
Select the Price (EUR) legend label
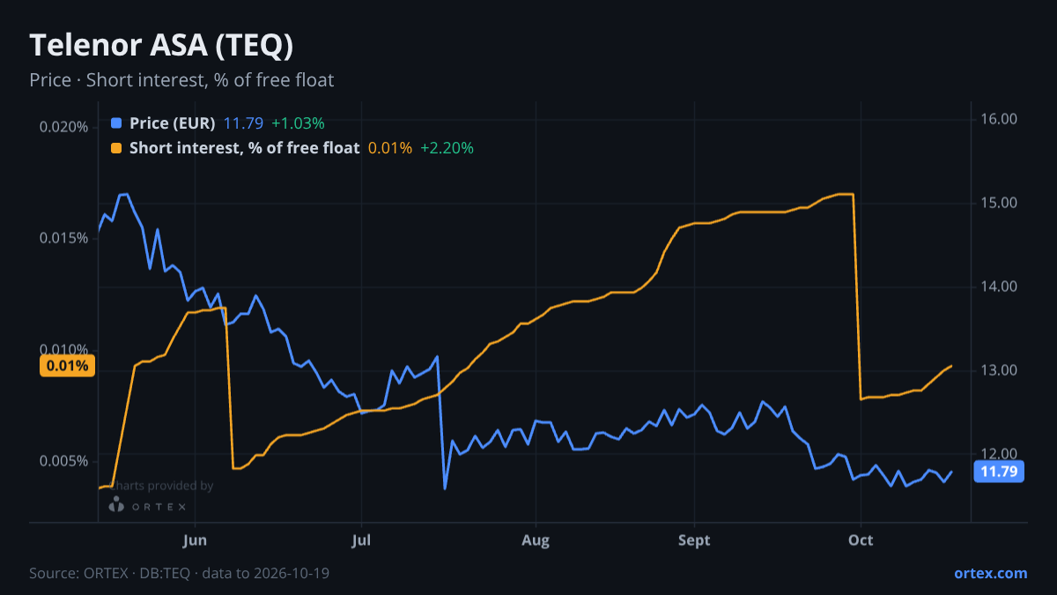tap(173, 123)
